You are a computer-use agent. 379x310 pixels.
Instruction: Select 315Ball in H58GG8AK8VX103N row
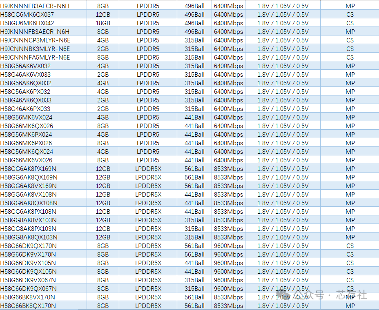194,220
